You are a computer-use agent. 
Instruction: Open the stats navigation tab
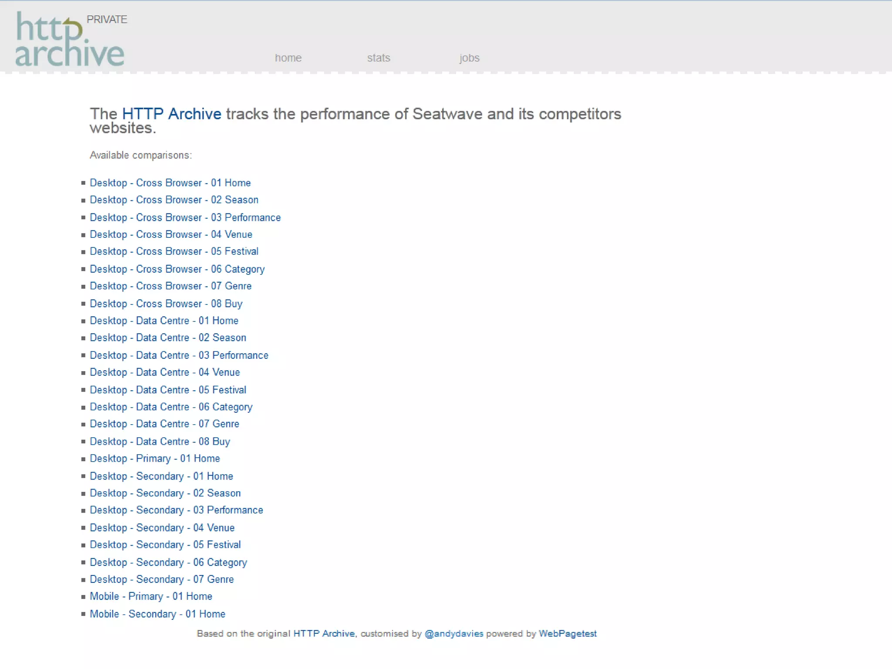378,58
